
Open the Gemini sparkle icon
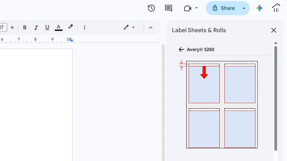[259, 8]
